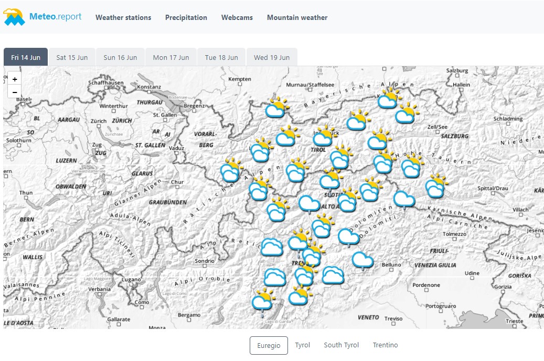This screenshot has width=544, height=361.
Task: Click the cloud icon nearest Belluno
Action: coord(362,260)
